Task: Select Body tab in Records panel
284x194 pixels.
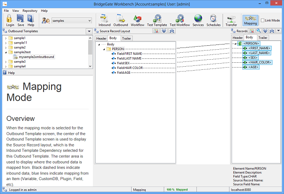Action: (x=250, y=37)
